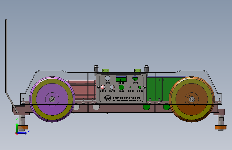Click the white round hole below panel's left corner
The height and width of the screenshot is (150, 232).
tap(96, 107)
